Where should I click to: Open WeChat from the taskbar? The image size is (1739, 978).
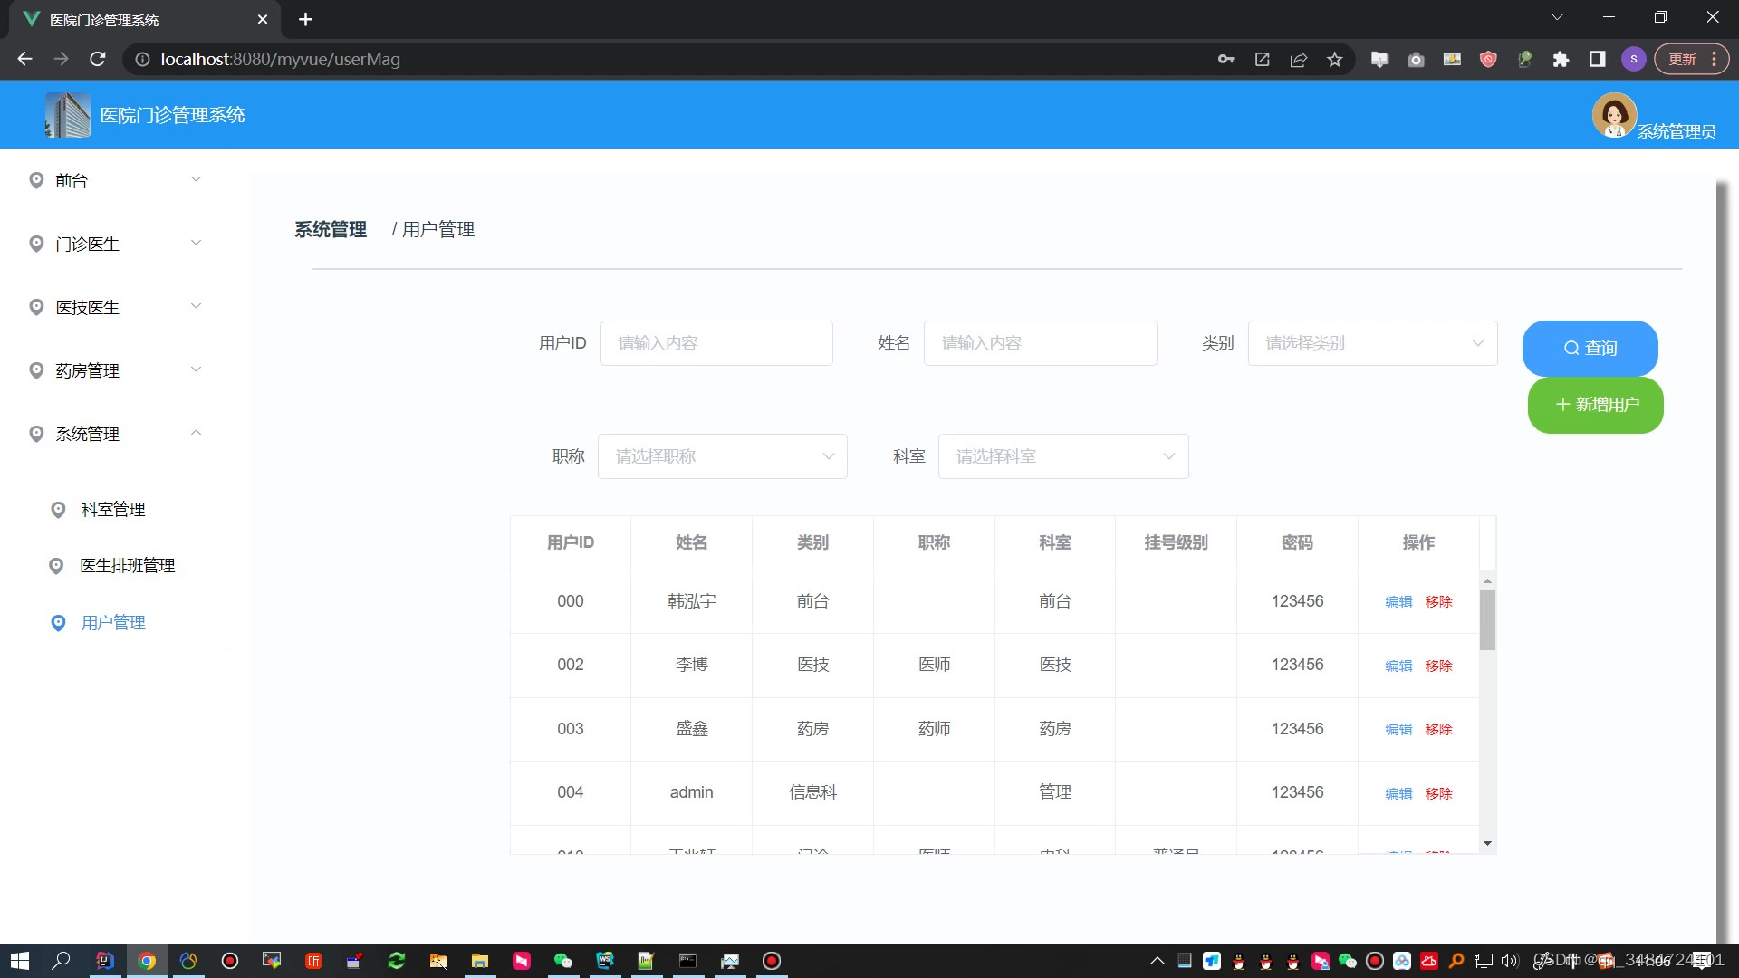pos(562,961)
